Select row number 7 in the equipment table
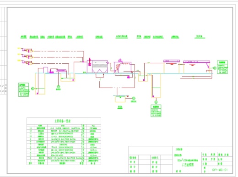 point(31,144)
